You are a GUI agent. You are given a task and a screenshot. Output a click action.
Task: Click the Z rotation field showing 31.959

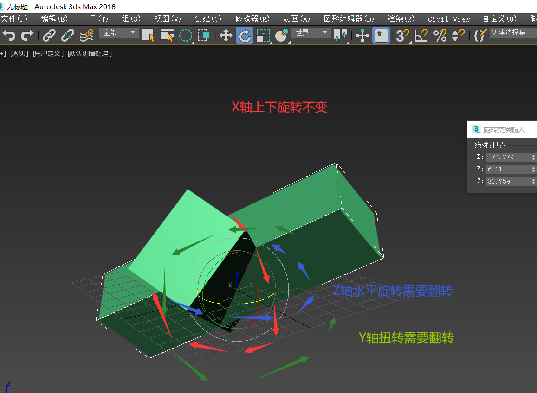tap(509, 181)
